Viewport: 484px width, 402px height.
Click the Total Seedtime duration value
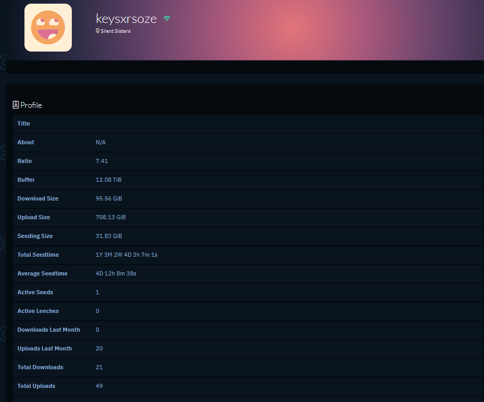126,255
